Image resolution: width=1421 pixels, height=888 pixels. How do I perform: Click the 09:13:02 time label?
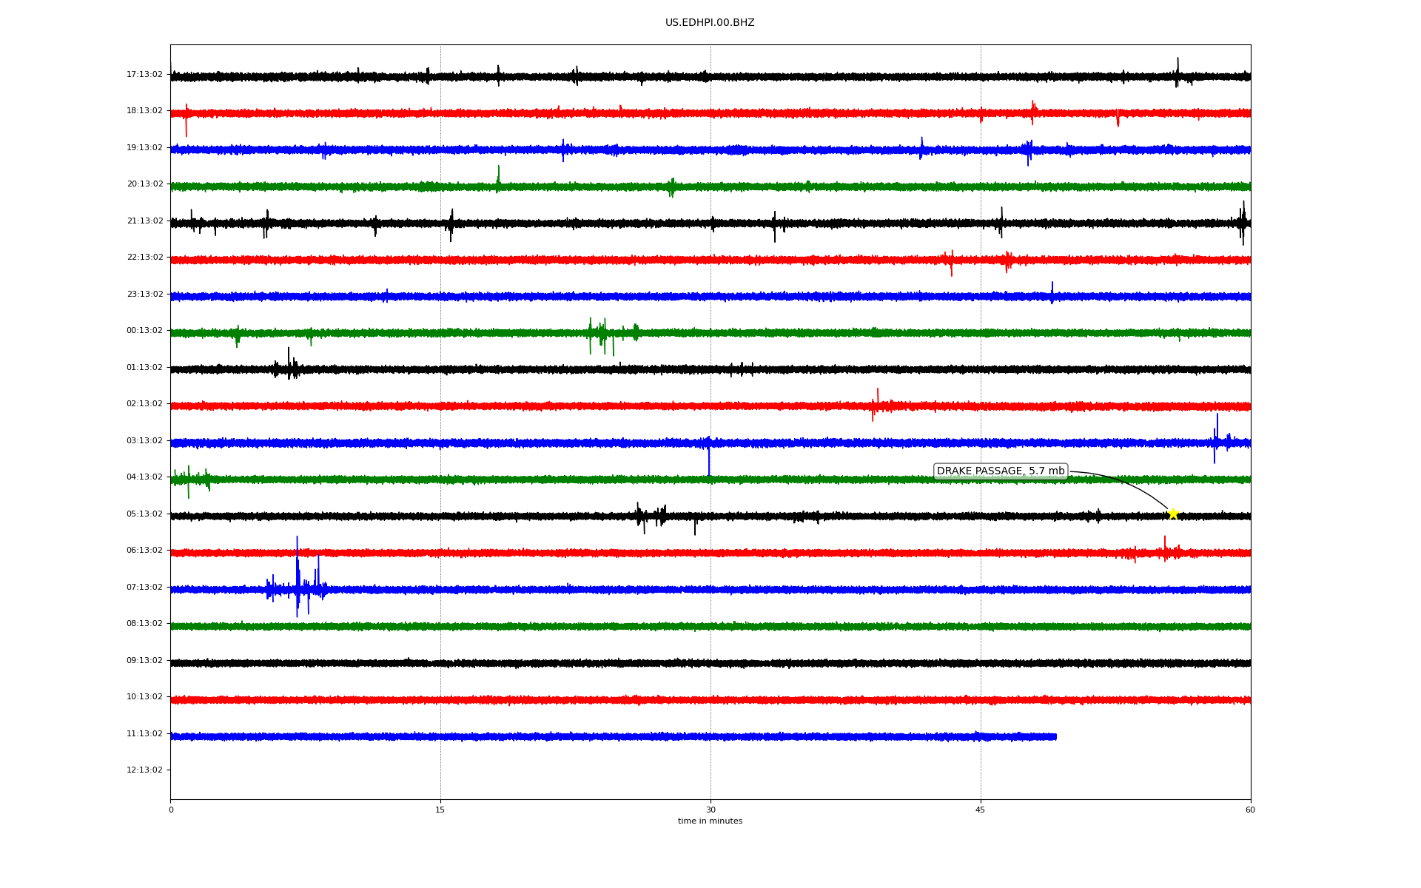click(144, 660)
